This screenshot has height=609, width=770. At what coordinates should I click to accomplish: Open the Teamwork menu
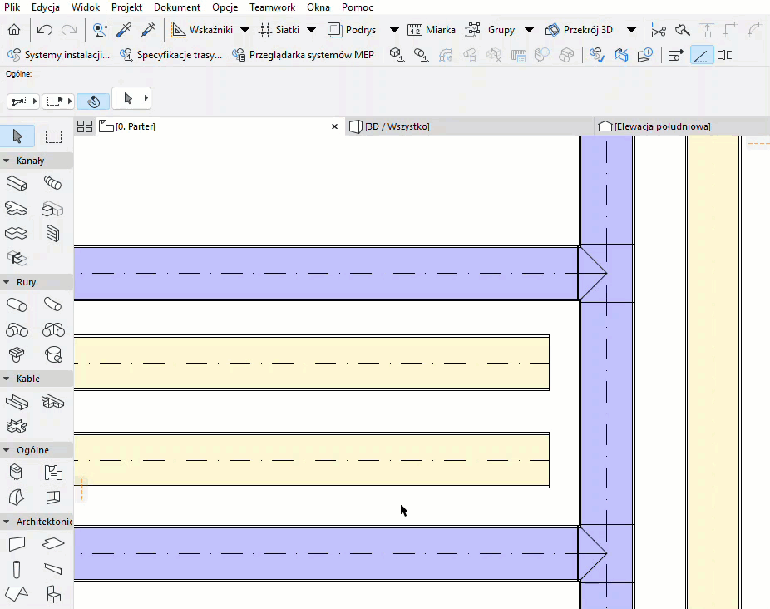(272, 7)
